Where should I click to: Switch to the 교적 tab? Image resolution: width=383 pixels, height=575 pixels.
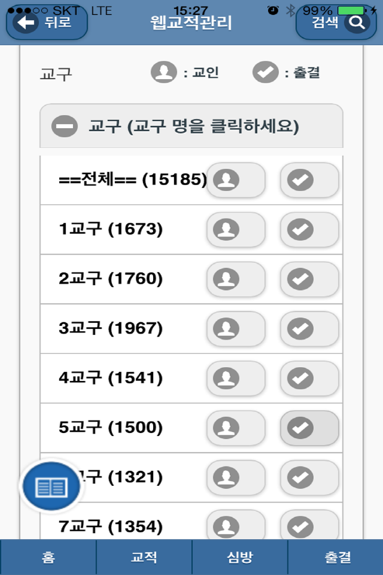click(x=144, y=557)
